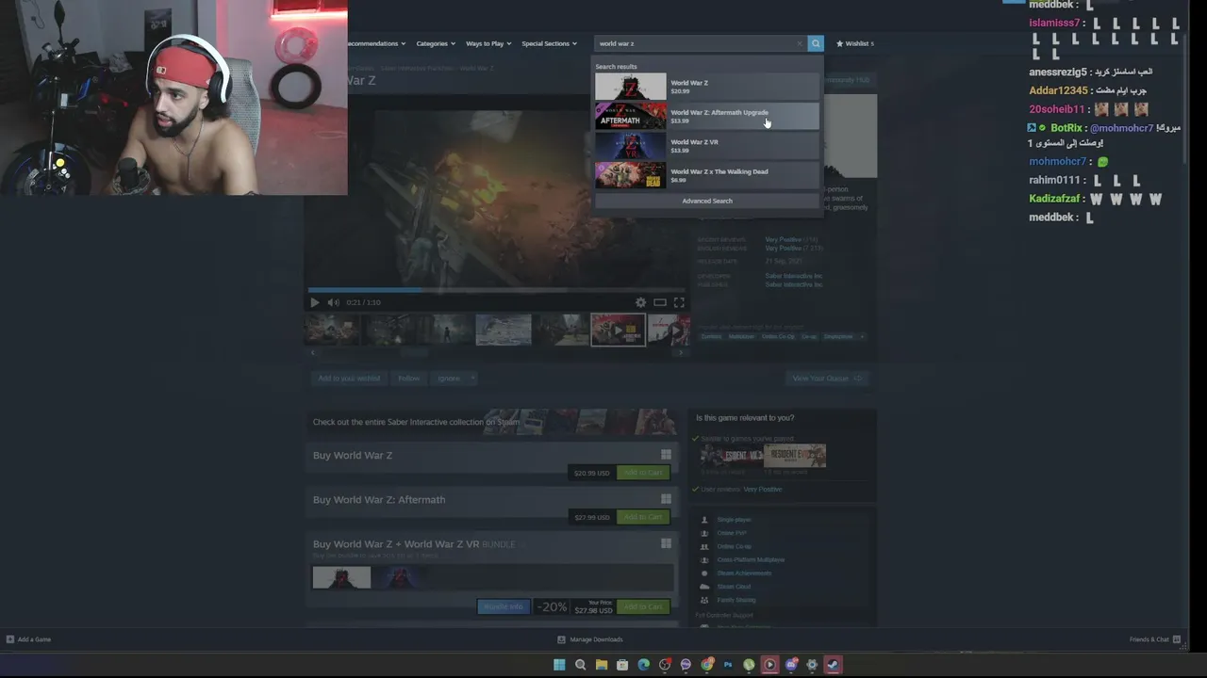Add the World War Z VR bundle to cart
Image resolution: width=1207 pixels, height=678 pixels.
click(642, 607)
